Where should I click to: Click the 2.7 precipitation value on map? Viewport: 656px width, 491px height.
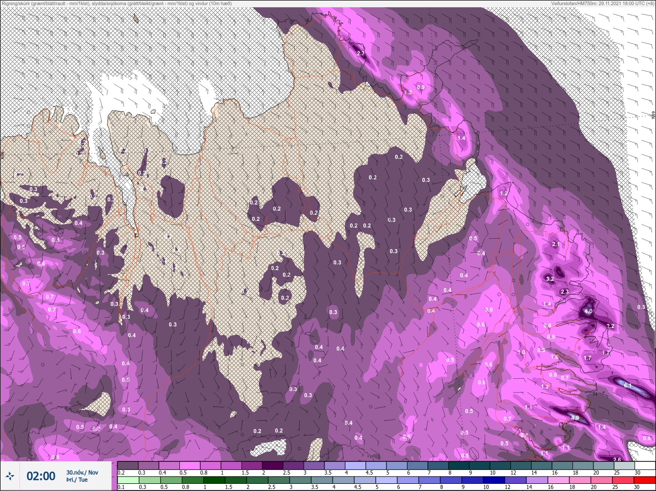[x=360, y=53]
